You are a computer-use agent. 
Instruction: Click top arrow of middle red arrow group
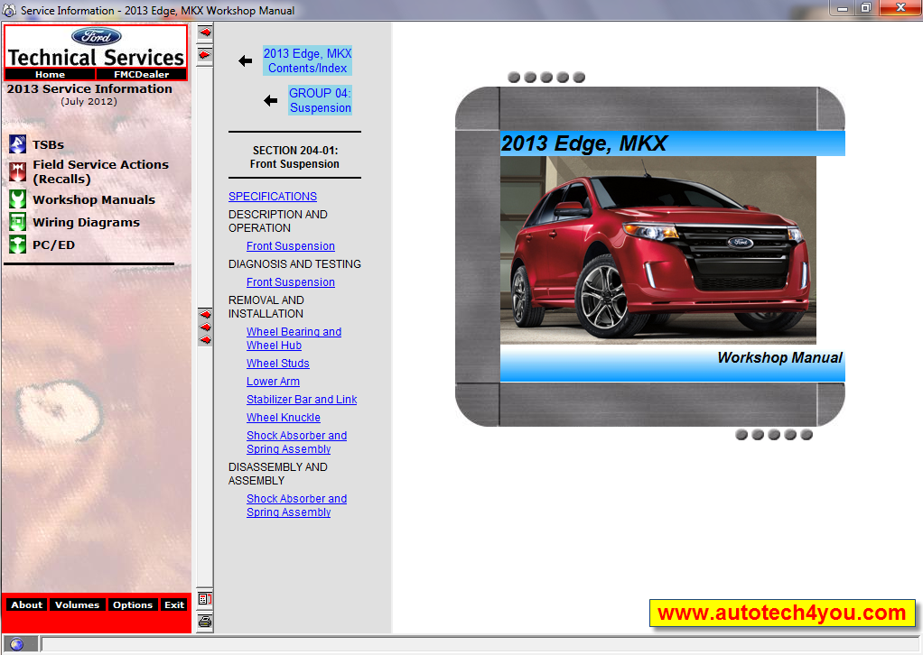point(205,314)
